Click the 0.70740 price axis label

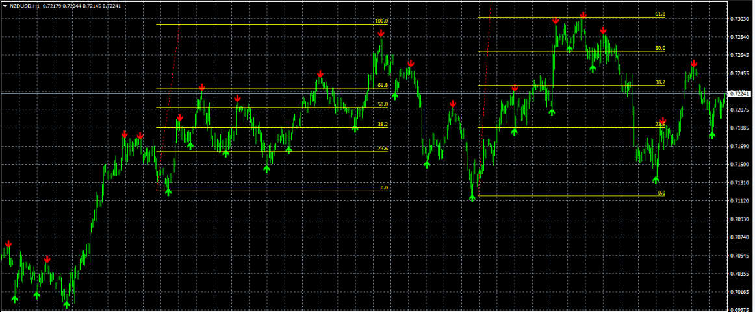pos(739,237)
